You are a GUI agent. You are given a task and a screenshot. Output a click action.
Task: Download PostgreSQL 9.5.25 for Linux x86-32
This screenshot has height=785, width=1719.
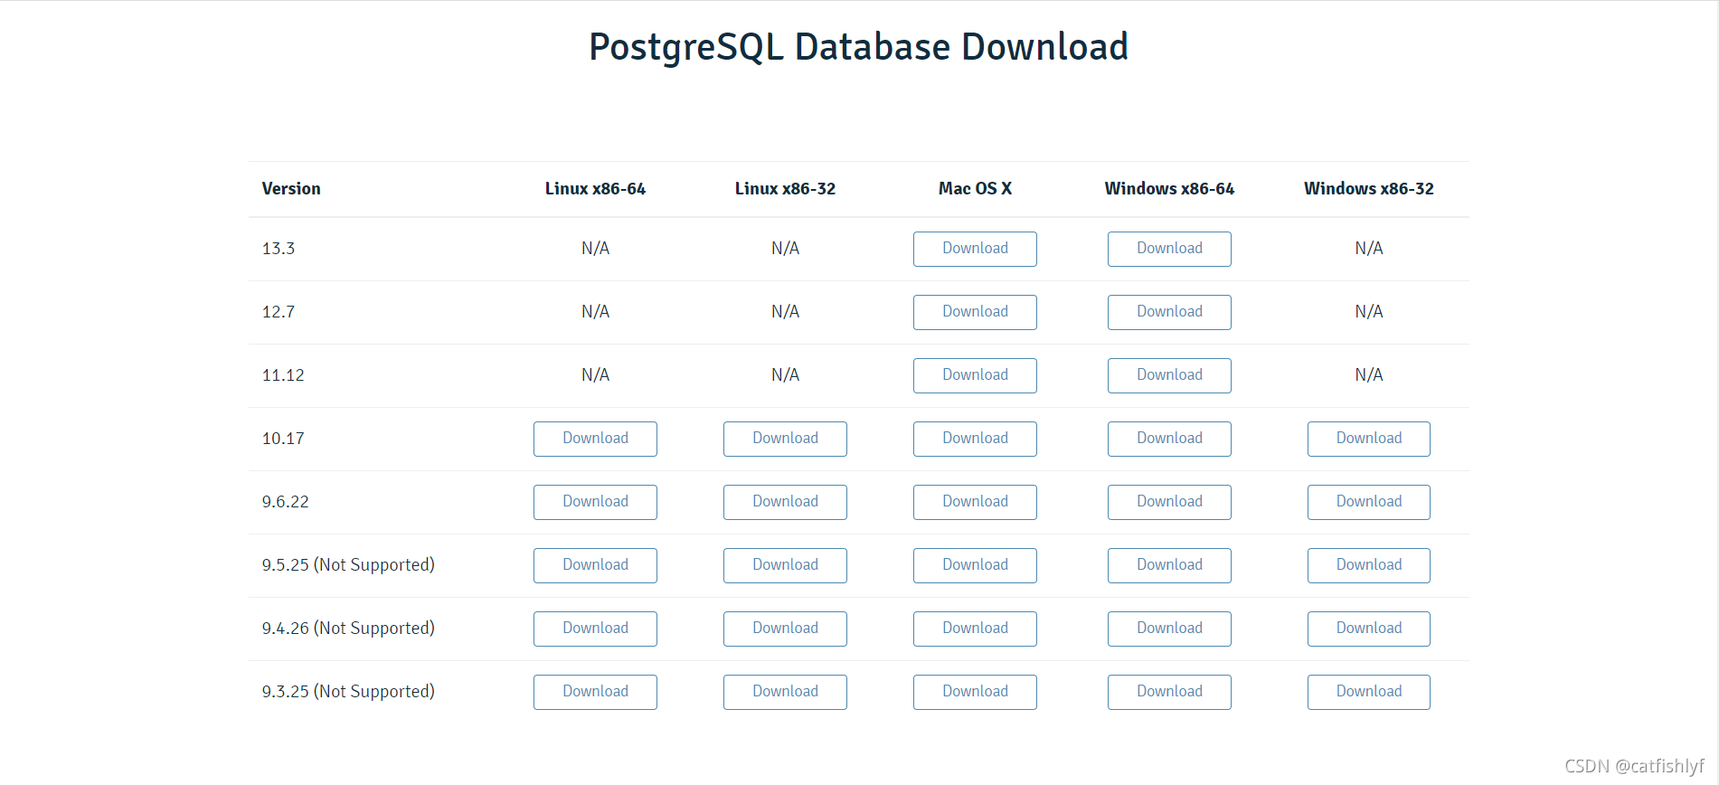pyautogui.click(x=785, y=565)
